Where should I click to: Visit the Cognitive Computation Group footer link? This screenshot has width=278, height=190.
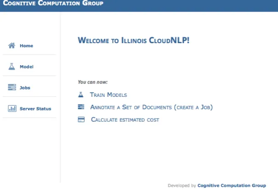coord(232,185)
